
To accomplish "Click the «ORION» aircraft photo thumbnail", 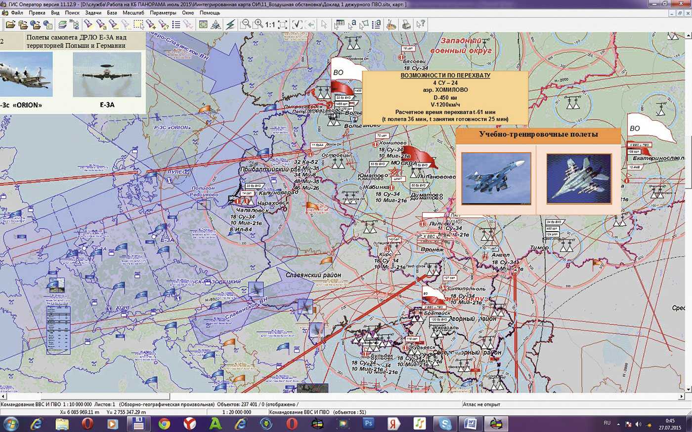I will (x=26, y=75).
